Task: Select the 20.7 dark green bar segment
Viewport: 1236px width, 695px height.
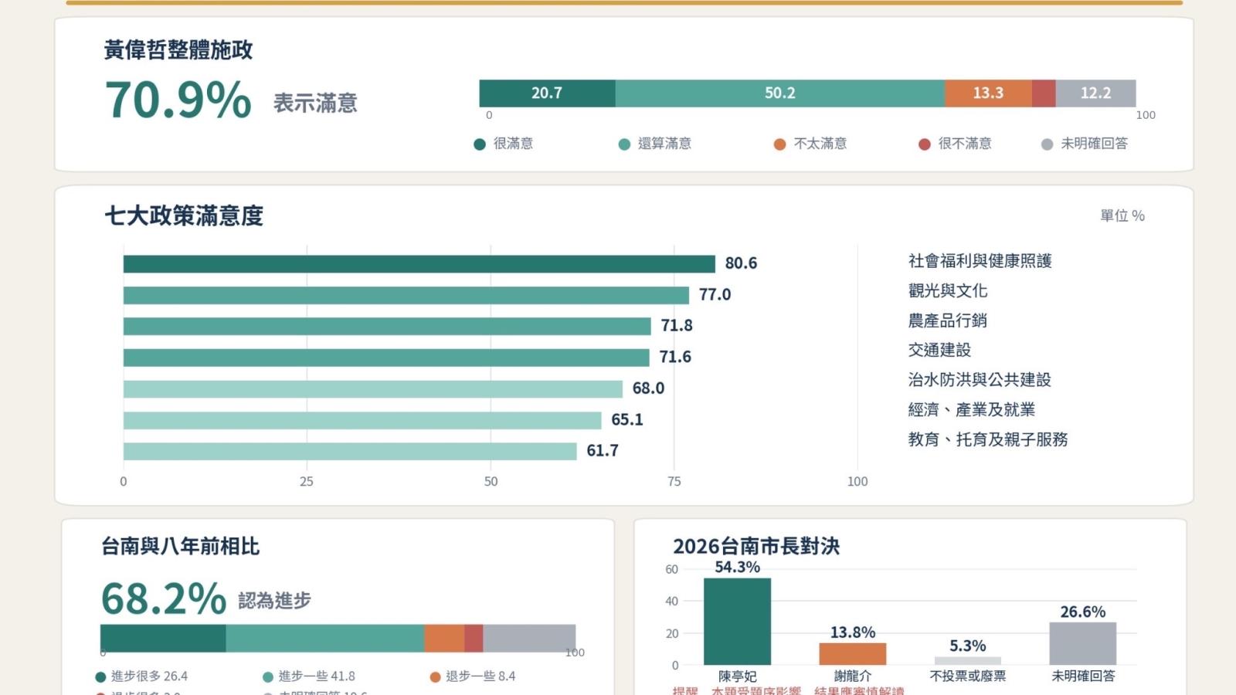Action: coord(547,93)
